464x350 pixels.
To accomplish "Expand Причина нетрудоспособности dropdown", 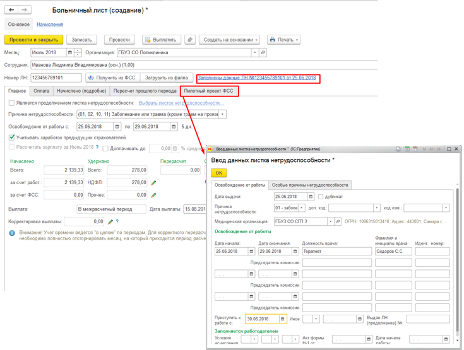I will [222, 114].
